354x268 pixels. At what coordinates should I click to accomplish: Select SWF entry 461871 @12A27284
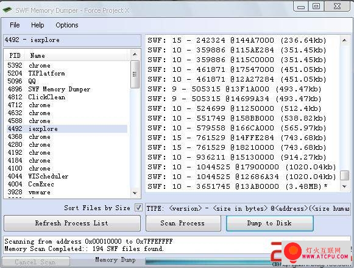(x=237, y=79)
